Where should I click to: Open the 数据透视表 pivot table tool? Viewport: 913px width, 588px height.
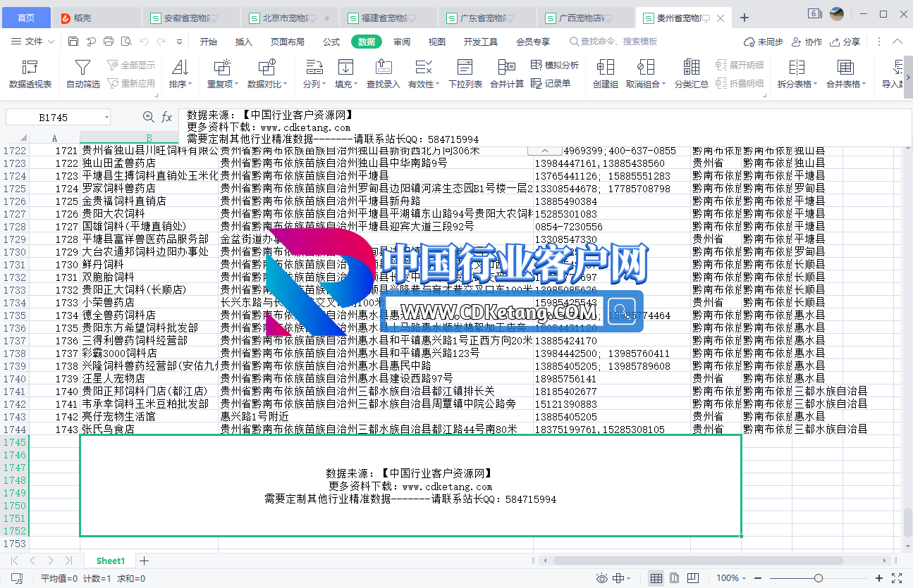click(30, 74)
